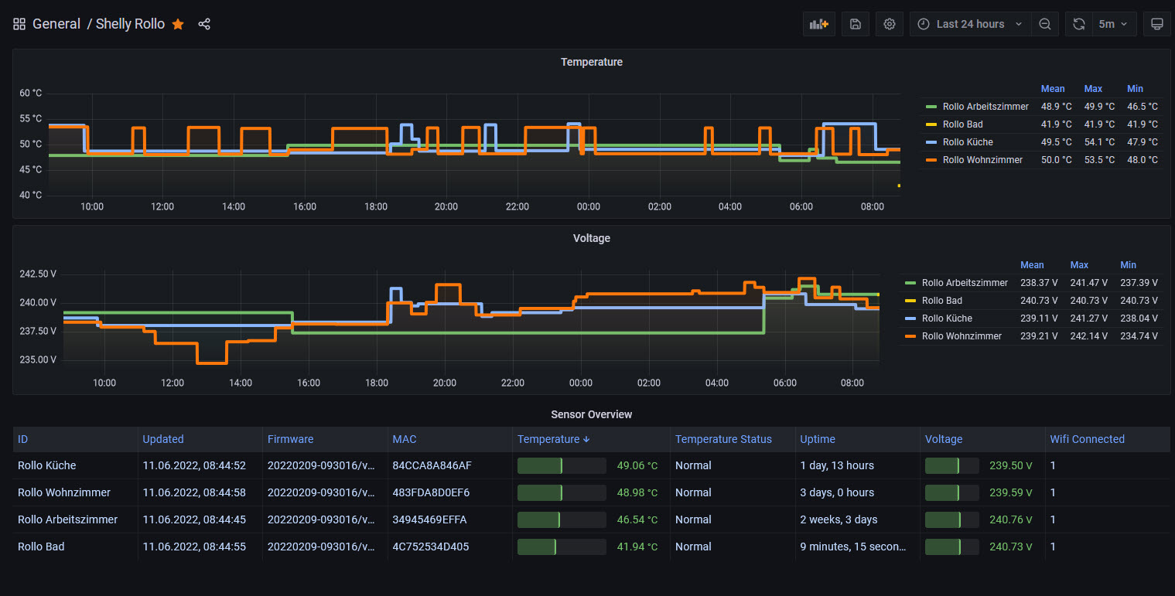The height and width of the screenshot is (596, 1175).
Task: Toggle Rollo Arbeitszimmer series in Voltage legend
Action: pos(965,283)
